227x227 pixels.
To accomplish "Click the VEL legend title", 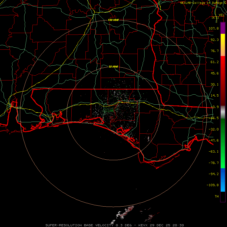I will coord(221,15).
